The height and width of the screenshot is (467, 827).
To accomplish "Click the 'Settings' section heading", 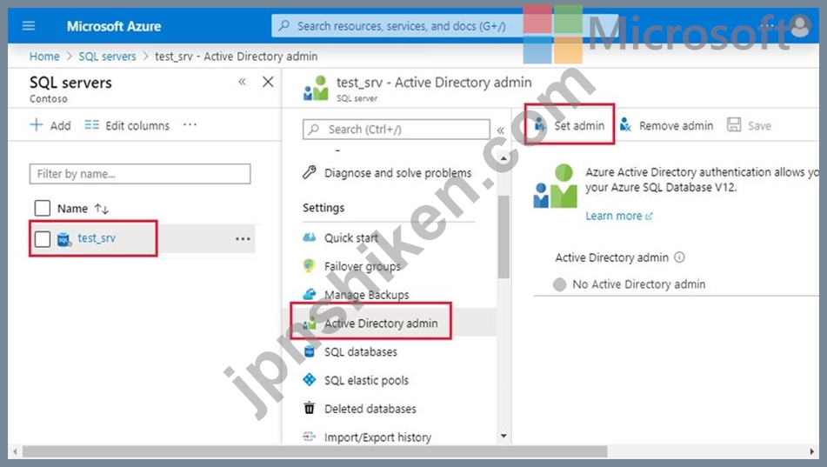I will pos(323,207).
